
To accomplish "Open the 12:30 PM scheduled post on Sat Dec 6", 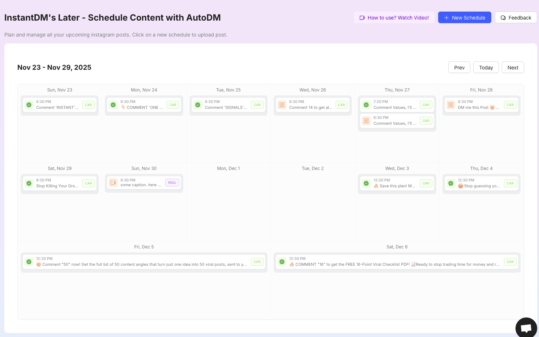I will (x=397, y=261).
